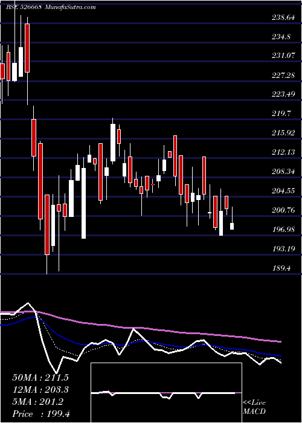Click the '5MA : 201.2' readout
302x423 pixels.
(37, 402)
